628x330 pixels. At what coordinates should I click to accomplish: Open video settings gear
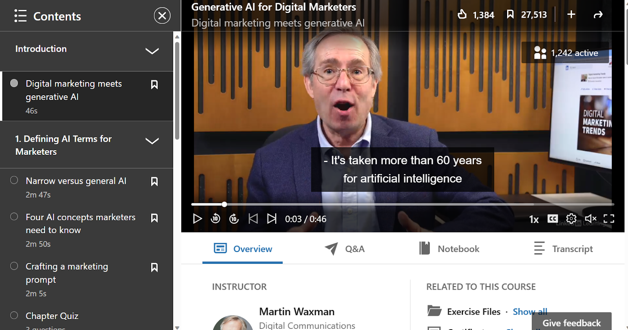point(571,219)
